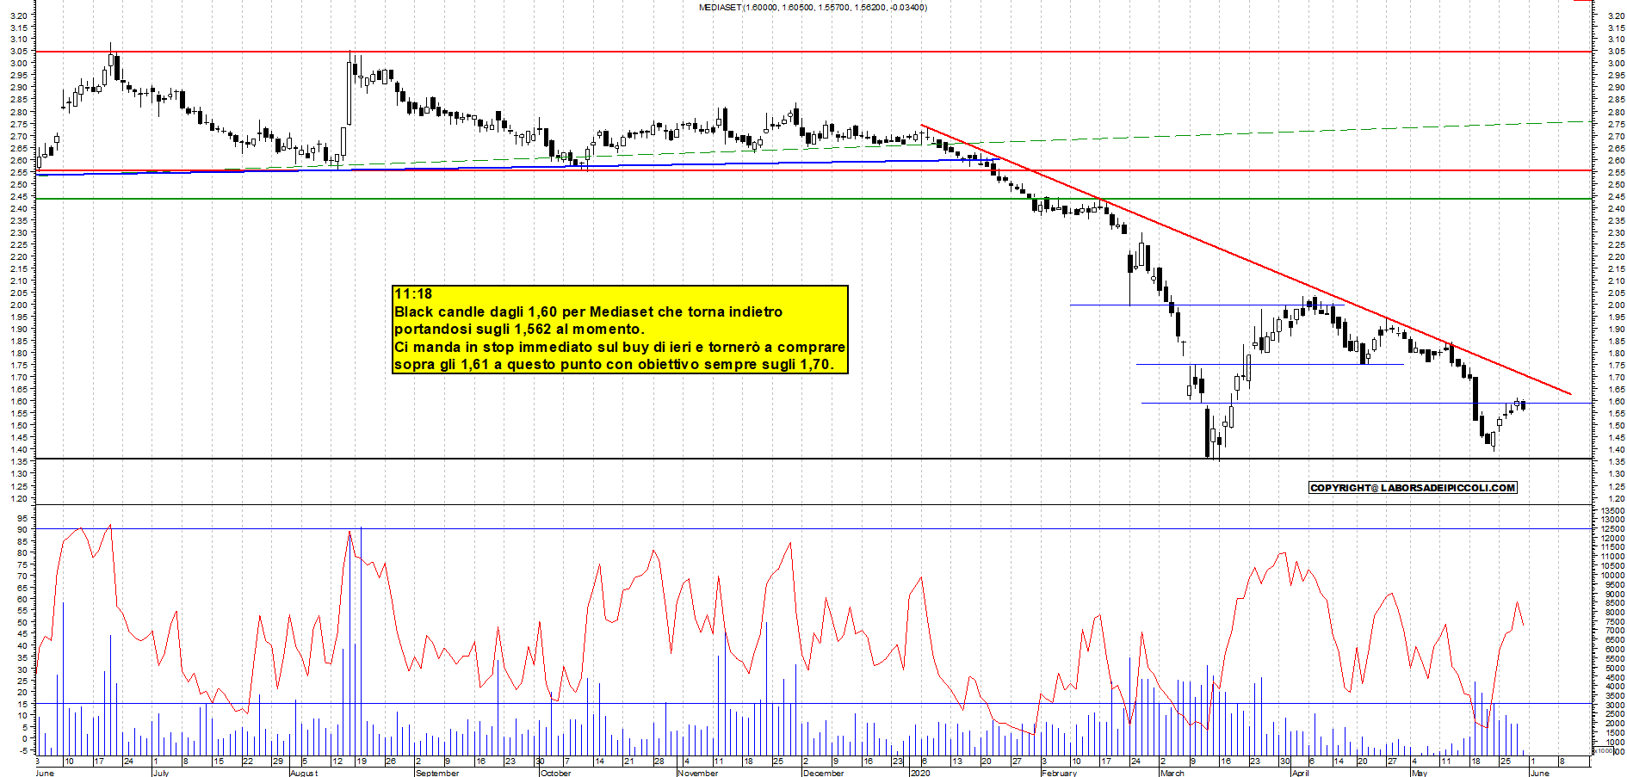1627x777 pixels.
Task: Click the May label on the date axis
Action: [1420, 773]
